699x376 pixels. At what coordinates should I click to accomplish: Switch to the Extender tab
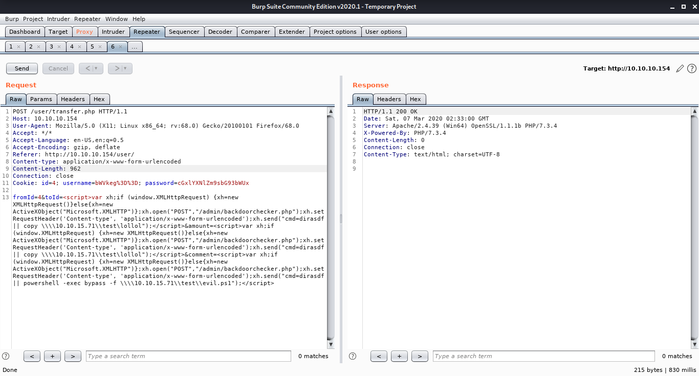pos(292,32)
